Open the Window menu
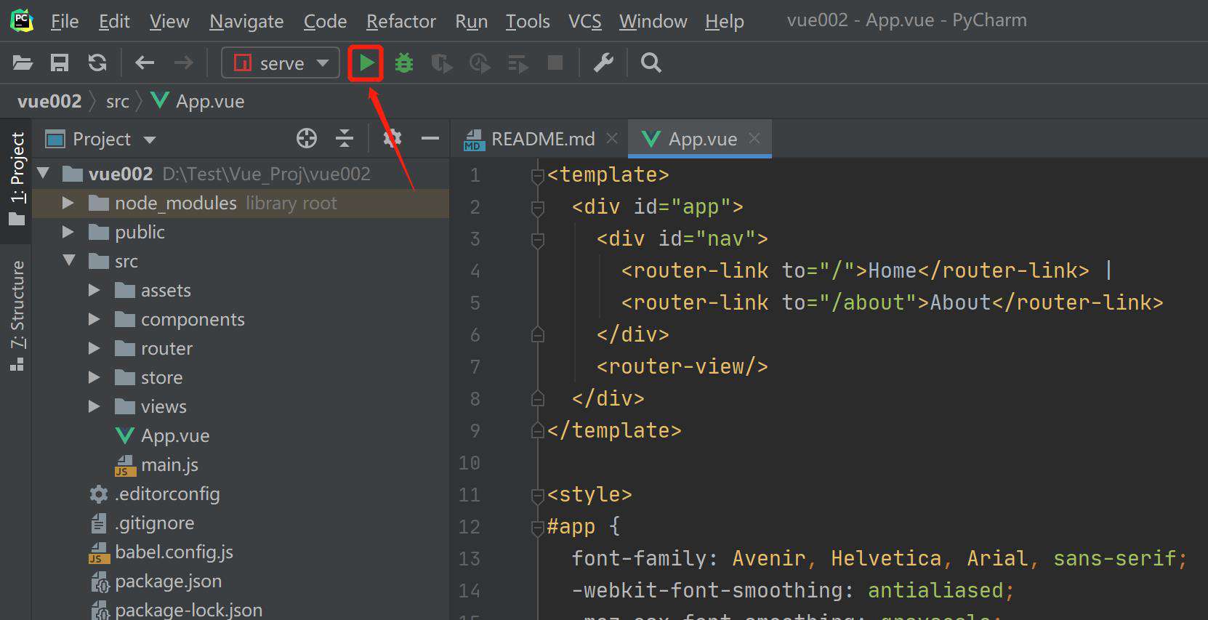The height and width of the screenshot is (620, 1208). [x=653, y=21]
